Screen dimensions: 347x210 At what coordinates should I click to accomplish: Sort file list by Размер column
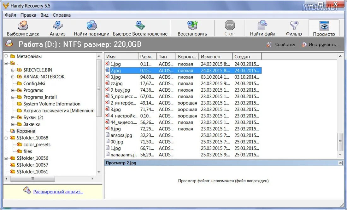click(x=147, y=57)
